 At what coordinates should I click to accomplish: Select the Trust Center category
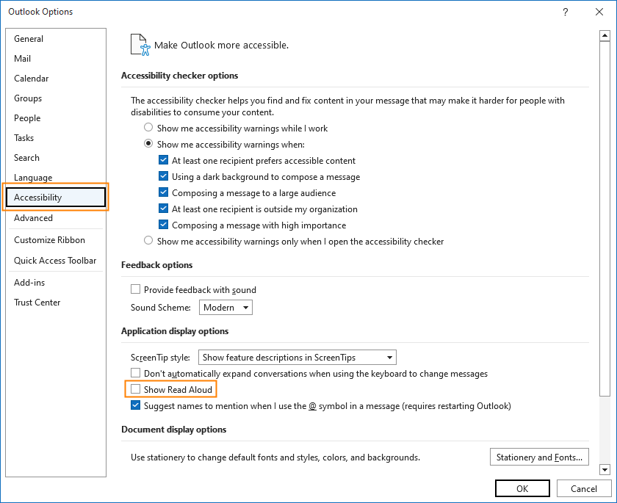pyautogui.click(x=37, y=303)
